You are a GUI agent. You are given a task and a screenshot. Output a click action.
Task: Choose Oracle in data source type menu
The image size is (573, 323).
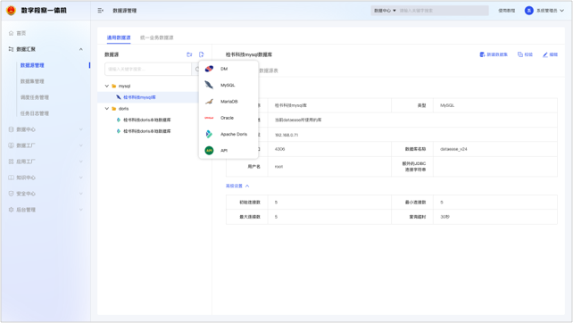click(x=228, y=118)
